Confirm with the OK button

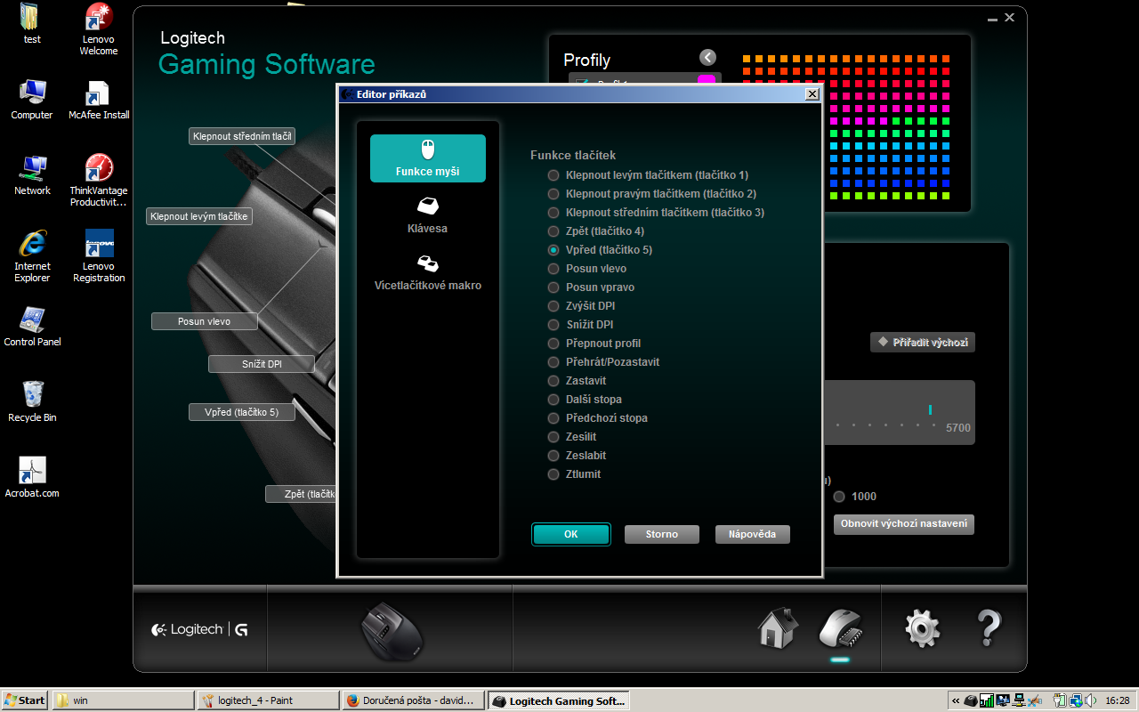571,534
